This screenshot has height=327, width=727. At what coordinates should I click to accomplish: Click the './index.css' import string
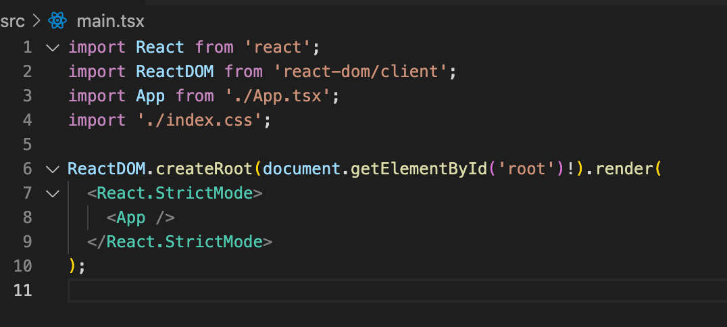tap(200, 120)
